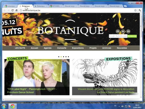Viewport: 145px width, 109px height.
Task: Open the Agenda menu item
Action: pyautogui.click(x=47, y=48)
